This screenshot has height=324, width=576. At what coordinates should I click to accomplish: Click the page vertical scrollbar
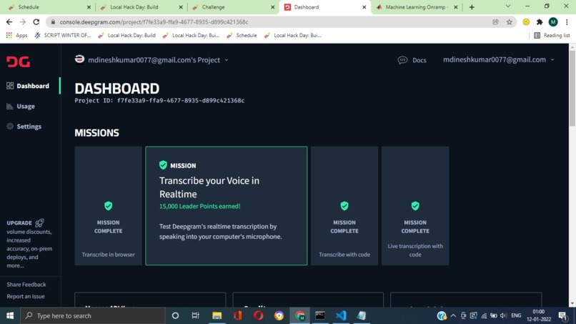tap(572, 88)
